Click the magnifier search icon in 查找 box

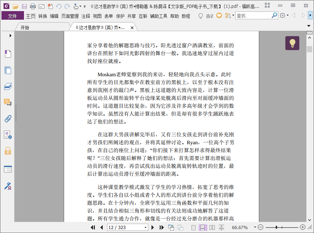tap(274, 15)
